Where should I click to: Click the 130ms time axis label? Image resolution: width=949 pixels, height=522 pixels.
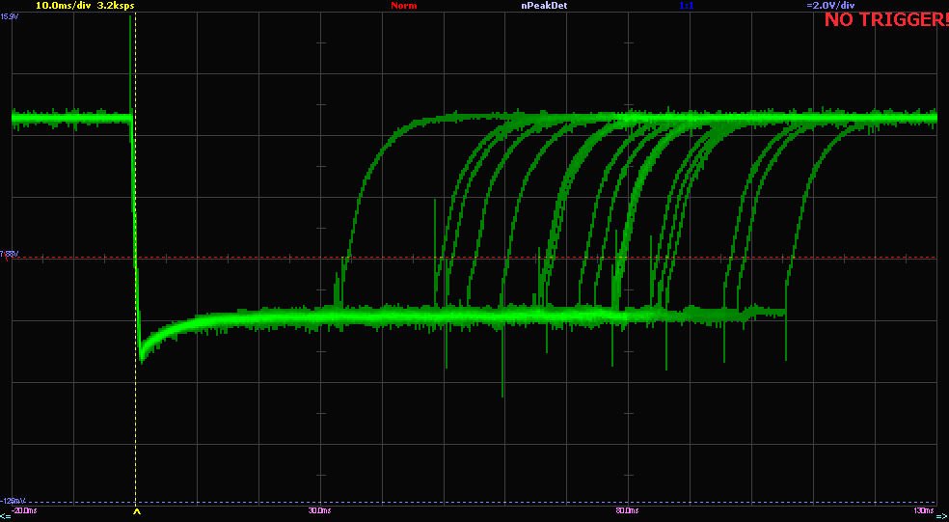922,509
